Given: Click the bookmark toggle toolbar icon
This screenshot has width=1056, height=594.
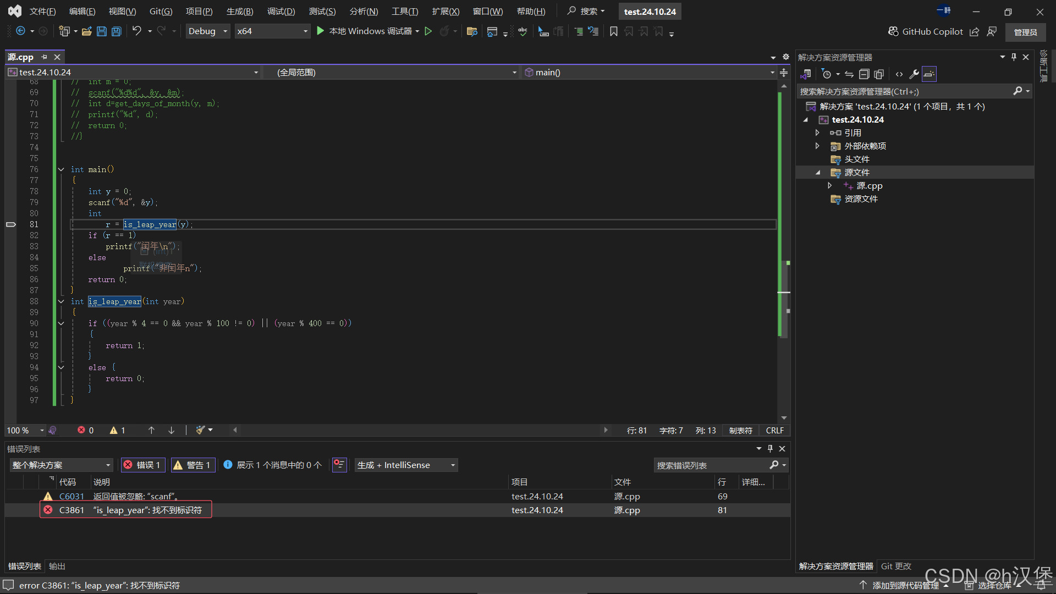Looking at the screenshot, I should pyautogui.click(x=614, y=31).
